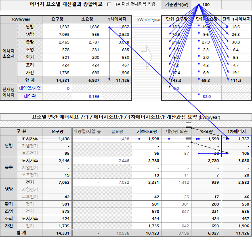Select the 난방 1차에너지 cell showing 1,862
This screenshot has width=252, height=237.
(x=117, y=27)
